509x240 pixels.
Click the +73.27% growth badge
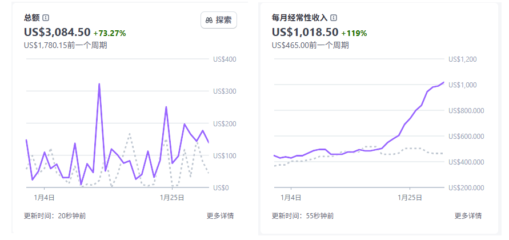click(110, 33)
